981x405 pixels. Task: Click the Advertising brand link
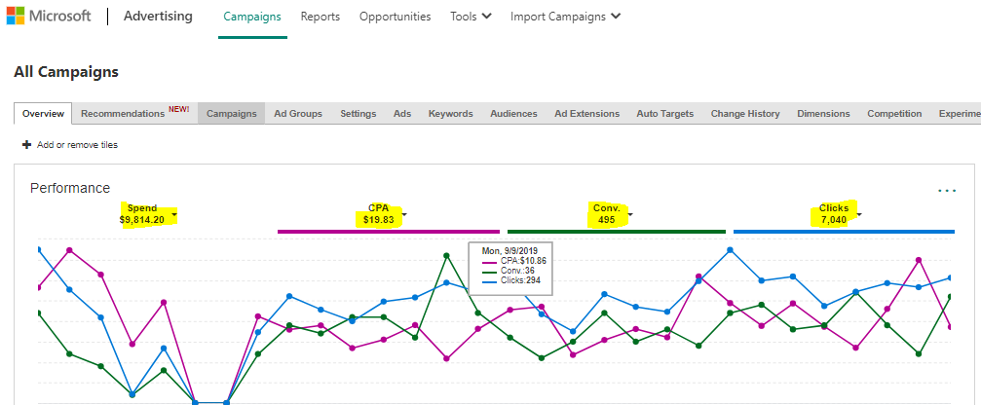click(x=158, y=17)
